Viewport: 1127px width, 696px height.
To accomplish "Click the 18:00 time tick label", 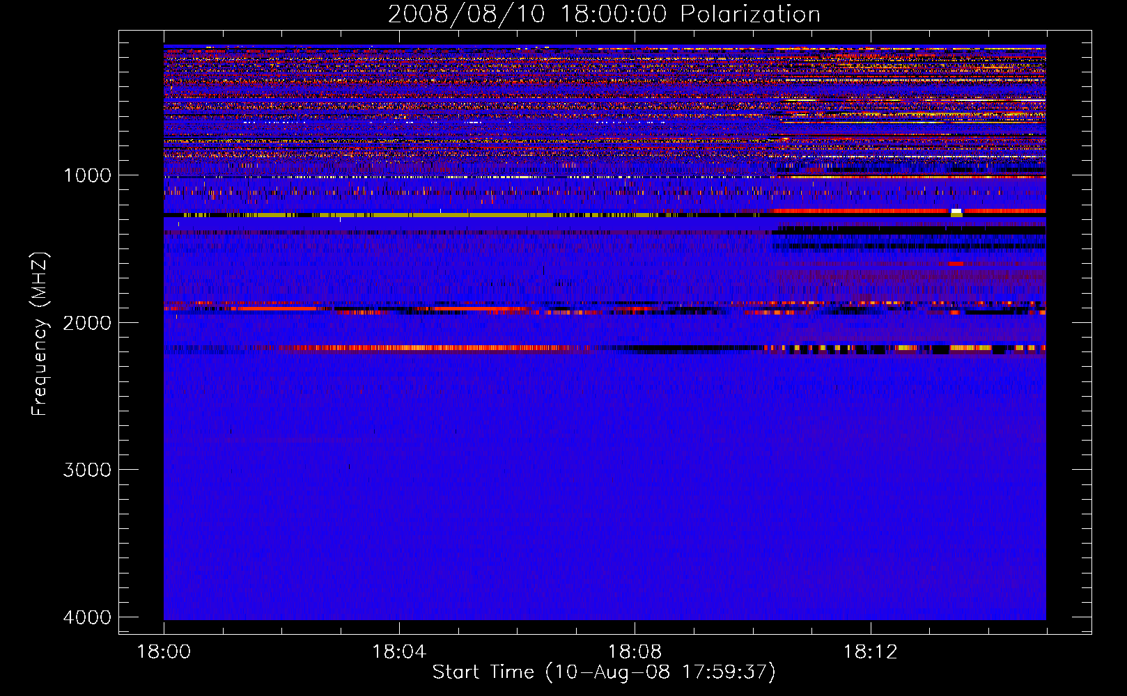I will coord(164,652).
